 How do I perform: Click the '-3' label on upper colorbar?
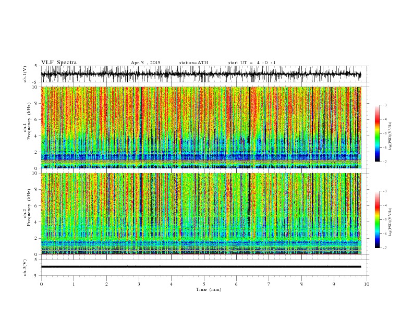(x=384, y=105)
